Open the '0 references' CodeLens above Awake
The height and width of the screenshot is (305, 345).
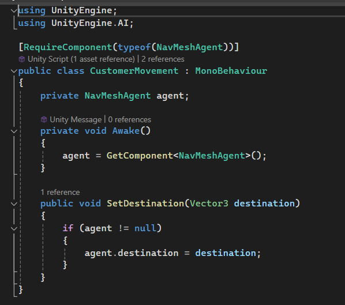click(130, 119)
